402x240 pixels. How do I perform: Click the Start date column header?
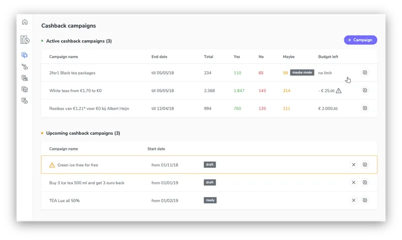pyautogui.click(x=156, y=149)
